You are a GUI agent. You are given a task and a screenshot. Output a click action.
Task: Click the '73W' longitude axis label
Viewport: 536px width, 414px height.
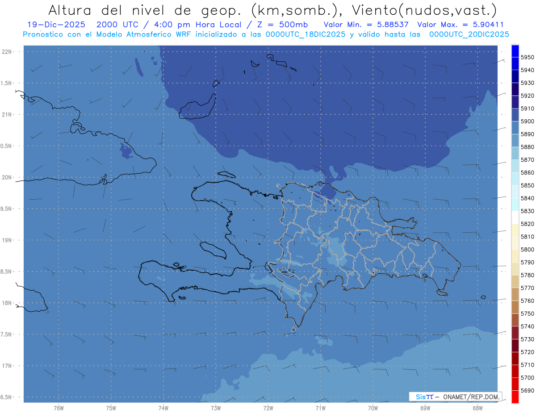(x=215, y=408)
